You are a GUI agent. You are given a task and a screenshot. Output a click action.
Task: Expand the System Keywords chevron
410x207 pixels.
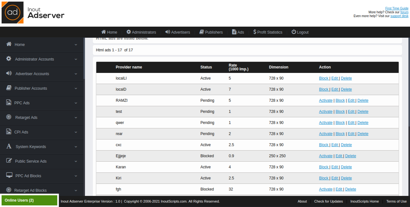coord(76,147)
